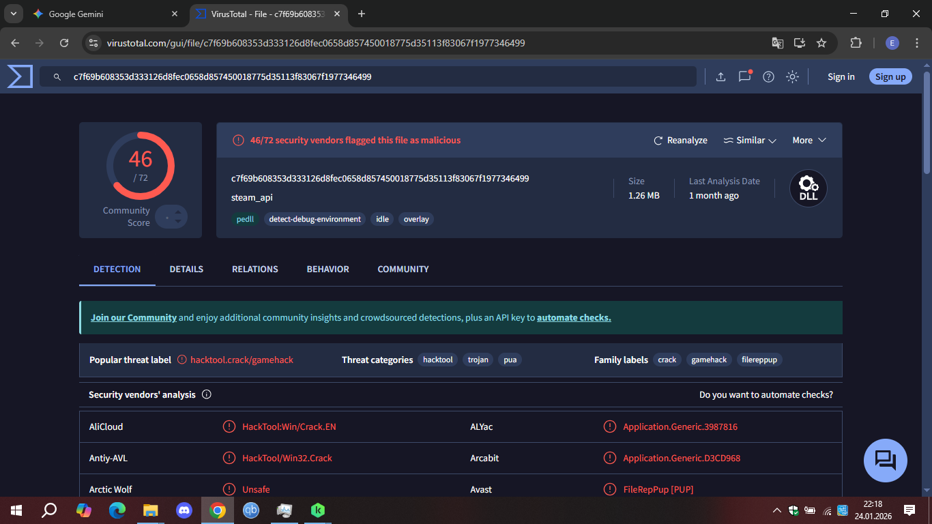Open the Chrome extensions puzzle icon
This screenshot has width=932, height=524.
[x=856, y=43]
